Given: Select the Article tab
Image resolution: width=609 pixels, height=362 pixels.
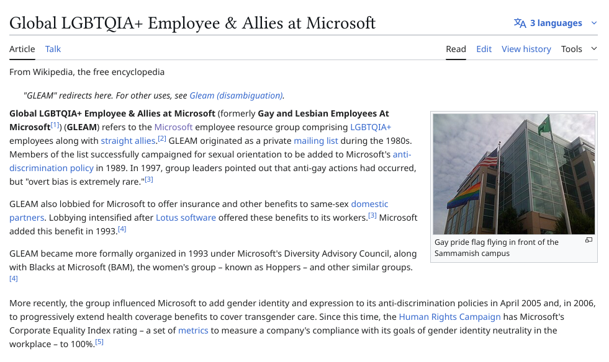Looking at the screenshot, I should click(x=22, y=49).
